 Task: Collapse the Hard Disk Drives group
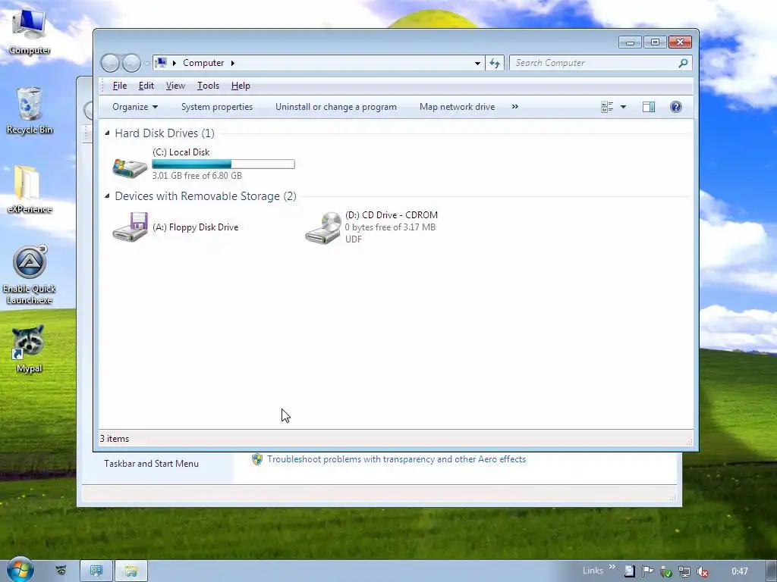[x=107, y=133]
